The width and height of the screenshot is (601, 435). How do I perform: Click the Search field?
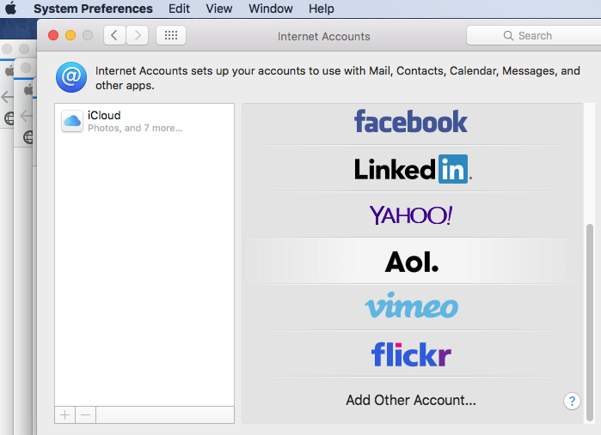tap(534, 35)
